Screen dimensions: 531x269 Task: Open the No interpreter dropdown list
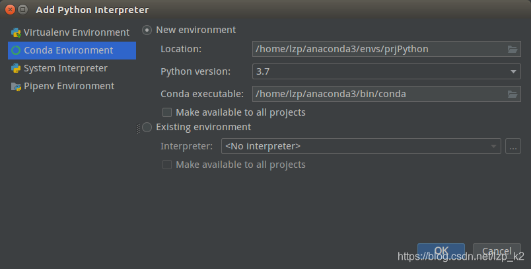pos(361,146)
